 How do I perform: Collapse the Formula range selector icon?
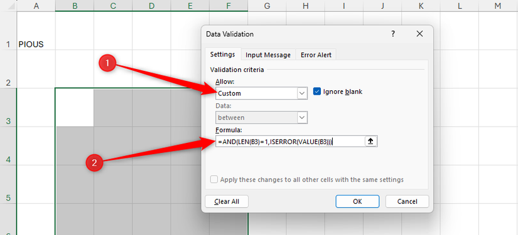[x=370, y=142]
